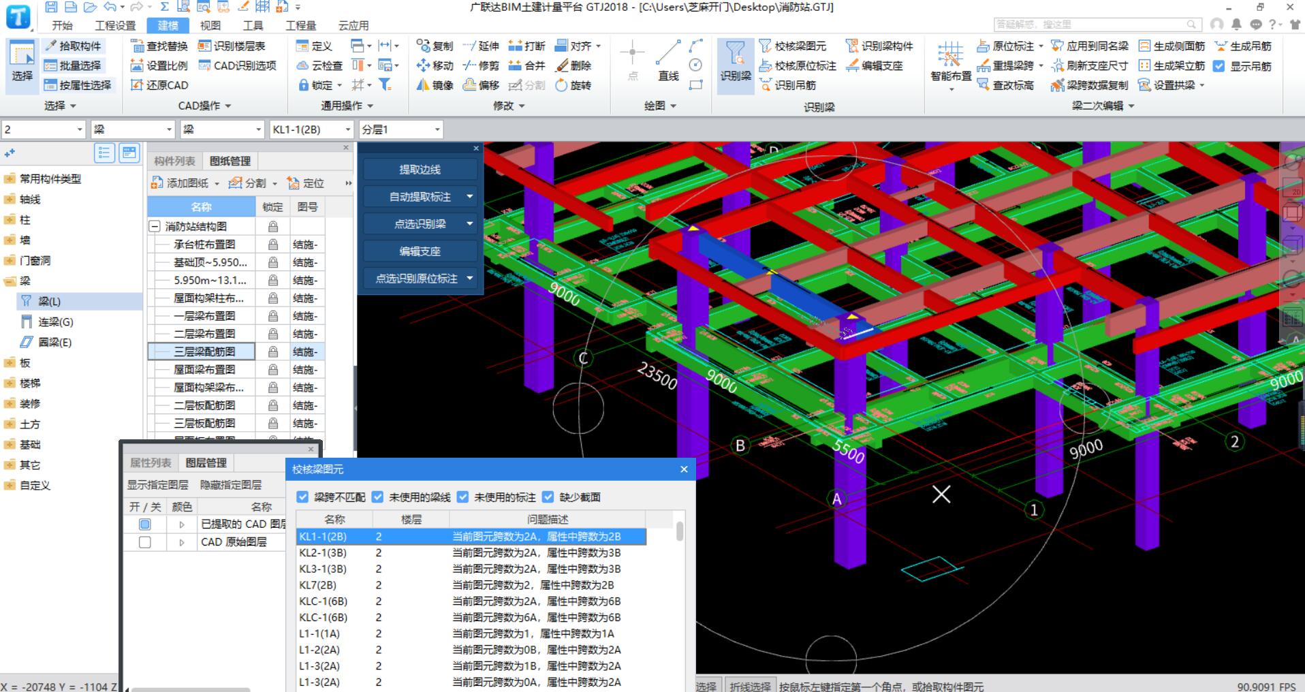
Task: Expand 自动提取标注 dropdown arrow
Action: [x=470, y=197]
